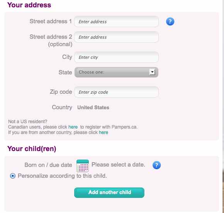Click the help icon next to due date

coord(156,165)
